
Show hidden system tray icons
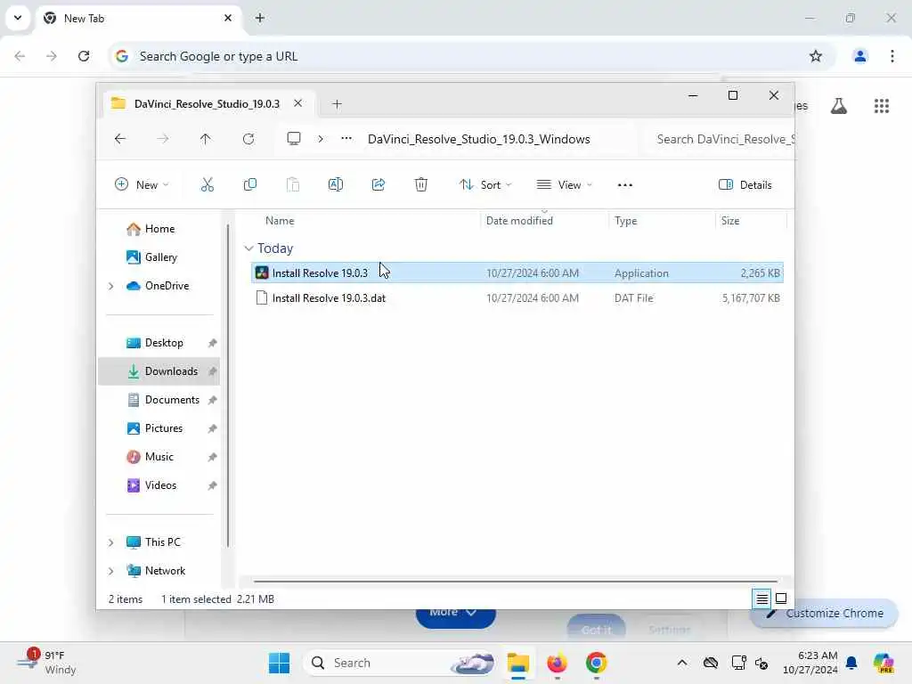tap(681, 663)
